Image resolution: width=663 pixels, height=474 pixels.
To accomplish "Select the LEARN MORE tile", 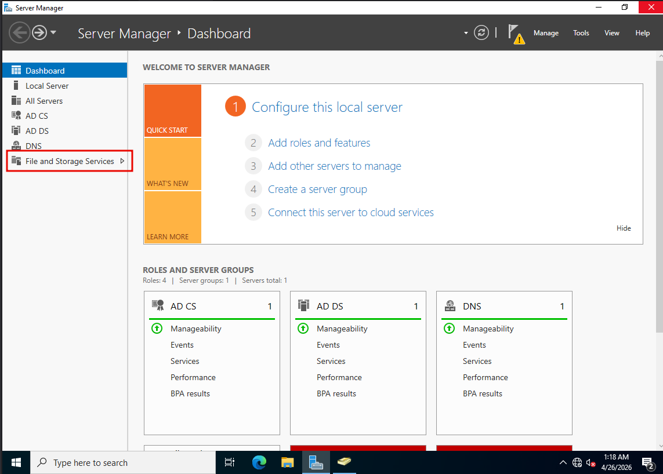I will tap(172, 217).
